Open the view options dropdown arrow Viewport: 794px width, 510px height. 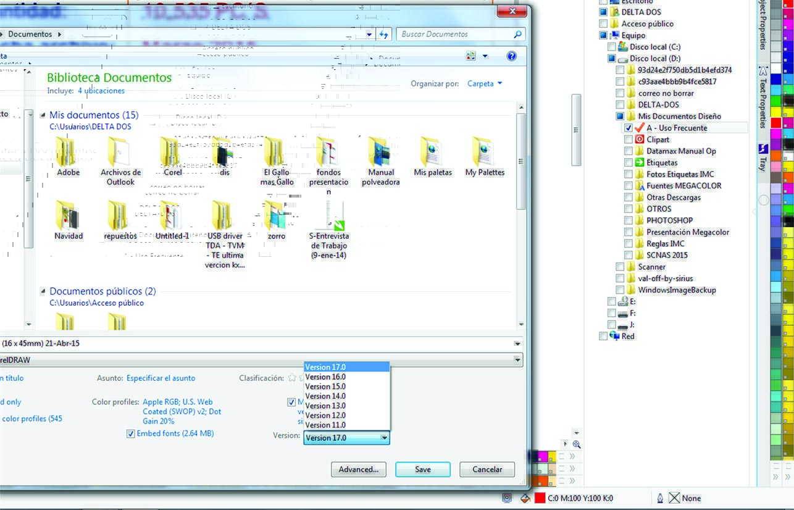[x=485, y=56]
